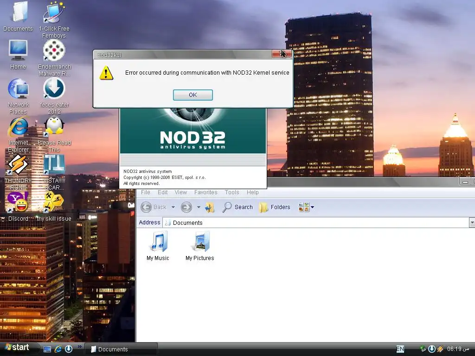This screenshot has width=475, height=356.
Task: Open the Favorites menu in Documents window
Action: 205,192
